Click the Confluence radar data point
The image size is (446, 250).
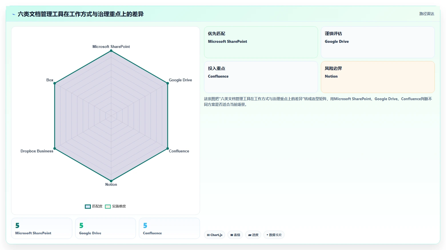(x=168, y=148)
